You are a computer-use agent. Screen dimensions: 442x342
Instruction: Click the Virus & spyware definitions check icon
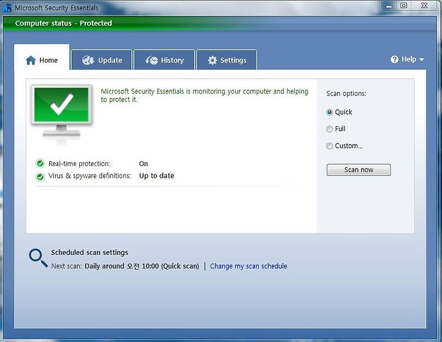41,177
